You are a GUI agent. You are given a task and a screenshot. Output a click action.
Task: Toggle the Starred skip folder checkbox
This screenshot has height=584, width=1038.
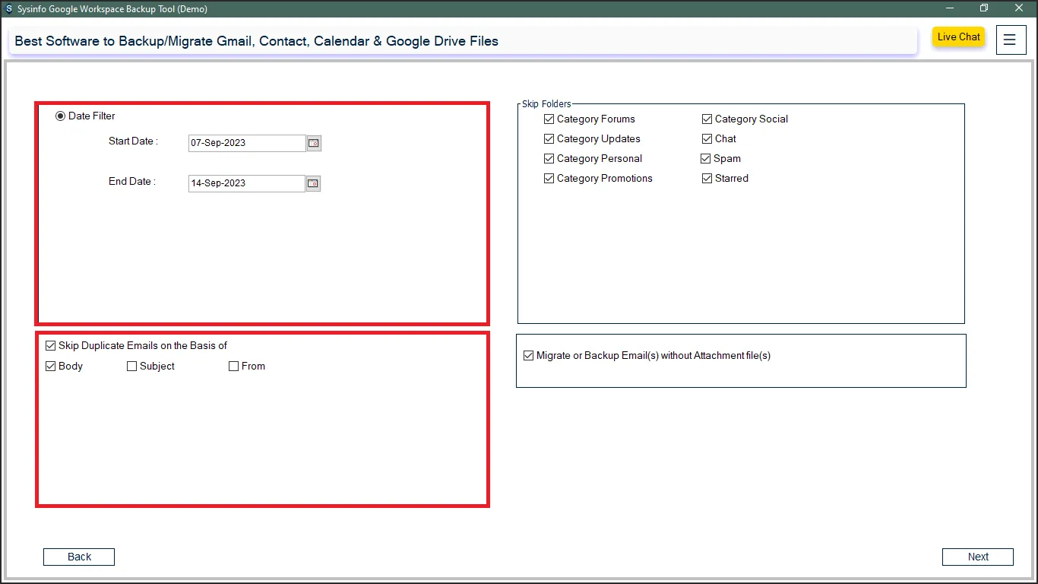[x=707, y=179]
